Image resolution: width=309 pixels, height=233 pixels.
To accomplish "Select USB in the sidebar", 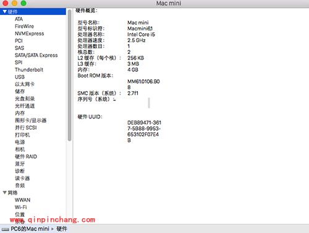I will [20, 77].
